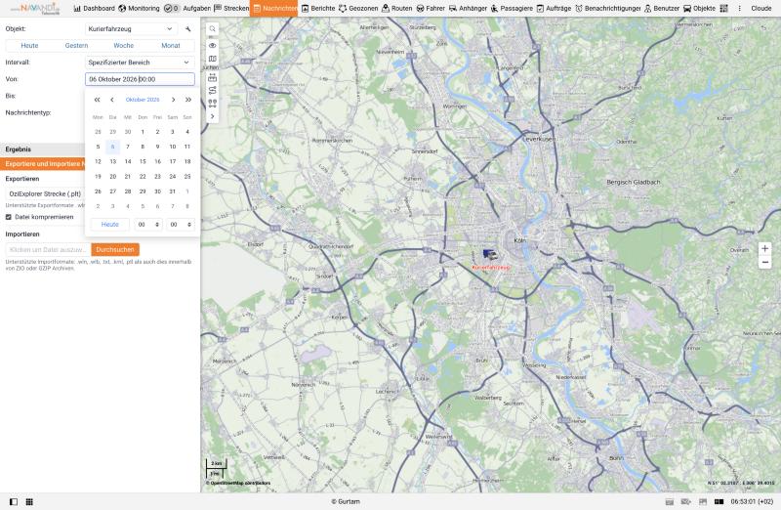Open the Geozonen tab

(358, 9)
